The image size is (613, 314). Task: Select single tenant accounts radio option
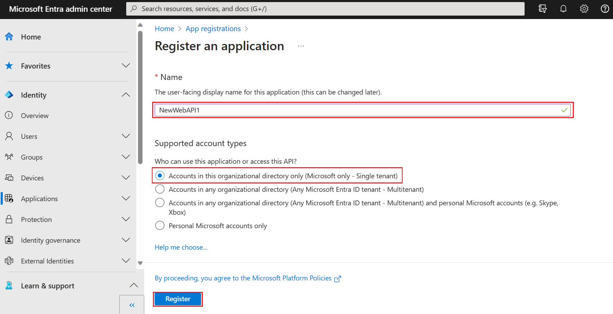point(160,176)
